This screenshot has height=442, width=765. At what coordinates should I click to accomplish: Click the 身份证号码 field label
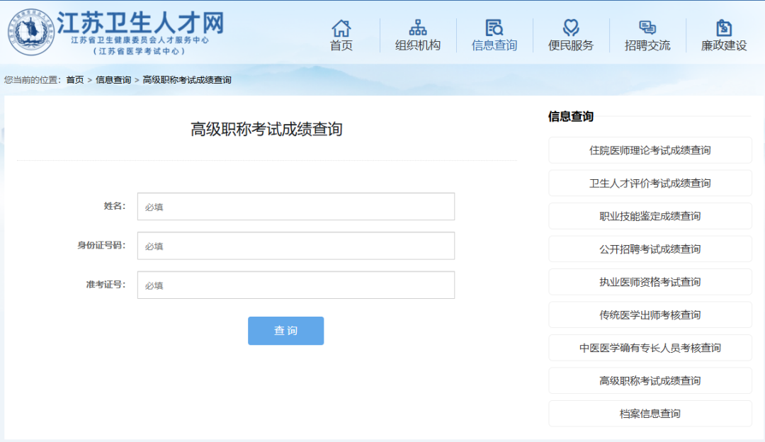pos(101,245)
